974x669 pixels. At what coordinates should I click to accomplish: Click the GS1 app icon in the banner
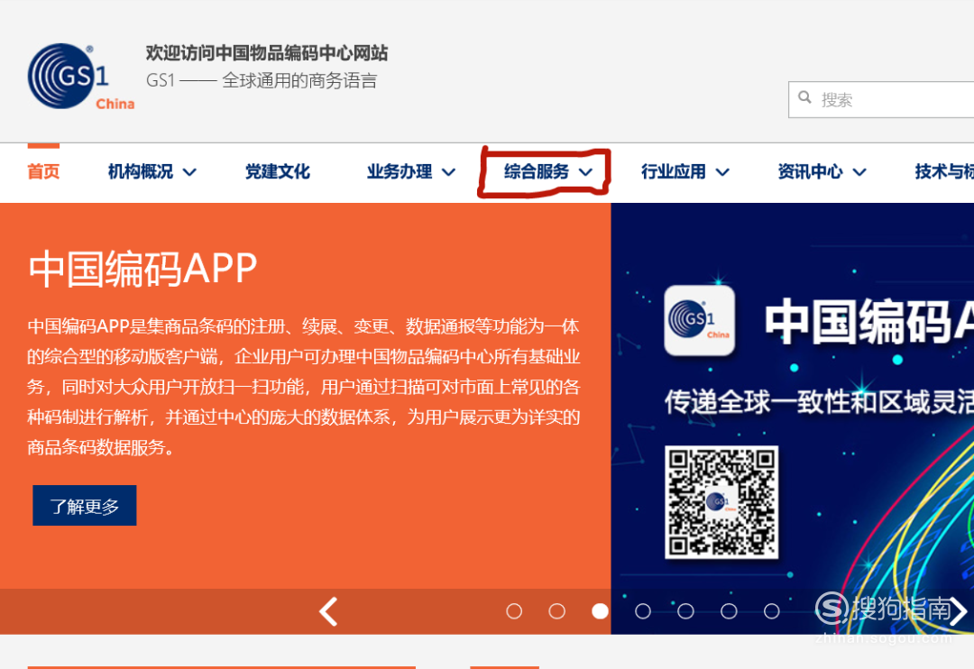click(x=700, y=320)
